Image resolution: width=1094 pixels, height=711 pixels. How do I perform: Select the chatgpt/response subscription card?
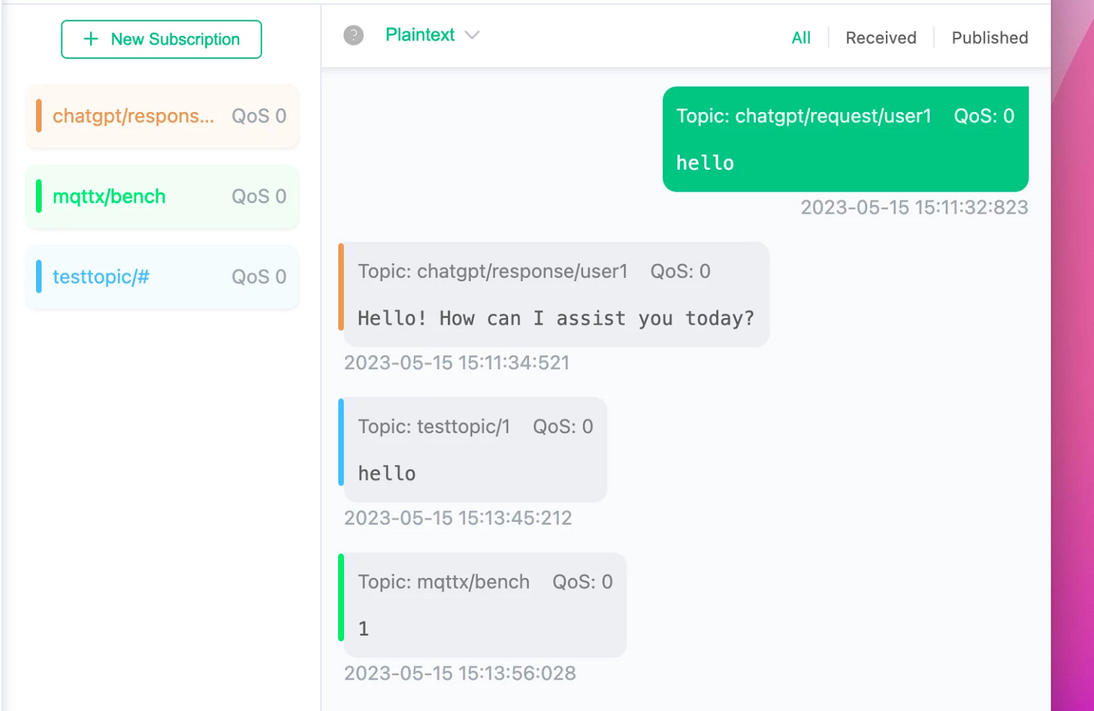point(161,116)
